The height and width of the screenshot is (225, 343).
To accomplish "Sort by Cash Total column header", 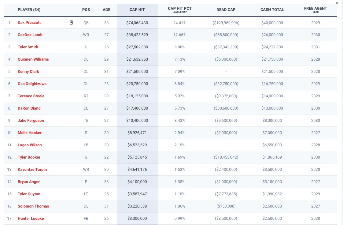I will pyautogui.click(x=272, y=10).
